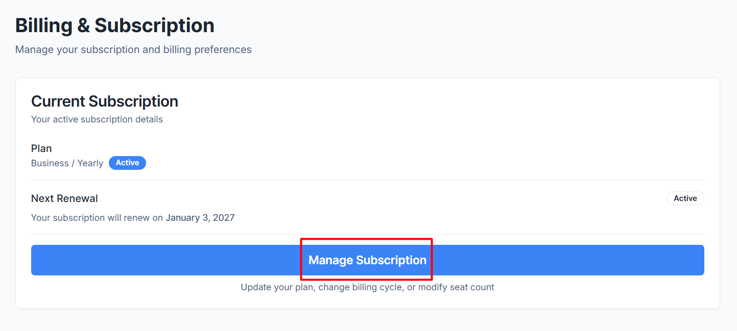Click the 'Update your plan' helper text below button
Screen dimensions: 737x331
tap(277, 287)
